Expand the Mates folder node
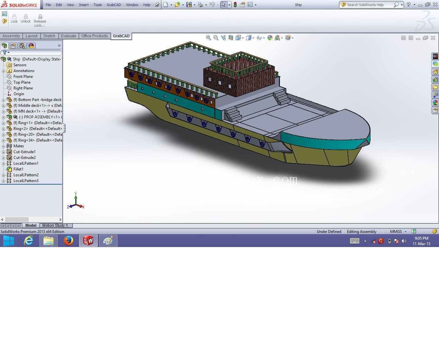The image size is (439, 359). coord(4,146)
